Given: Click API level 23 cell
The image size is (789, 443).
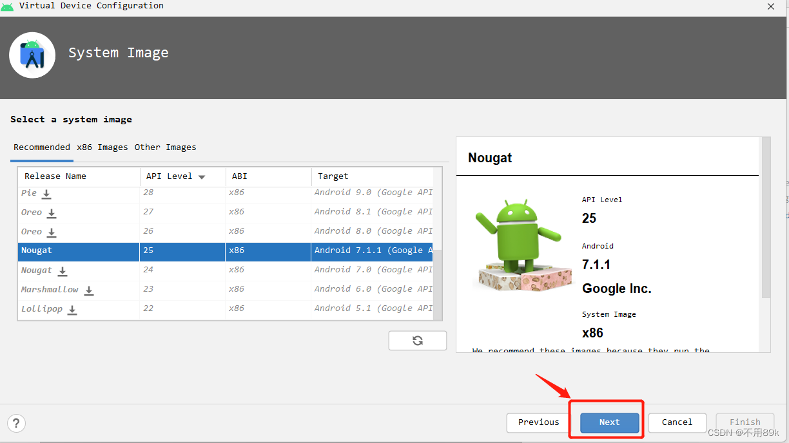Looking at the screenshot, I should (x=182, y=290).
